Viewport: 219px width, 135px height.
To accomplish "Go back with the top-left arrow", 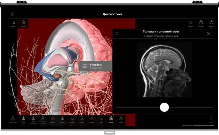I will click(x=12, y=14).
